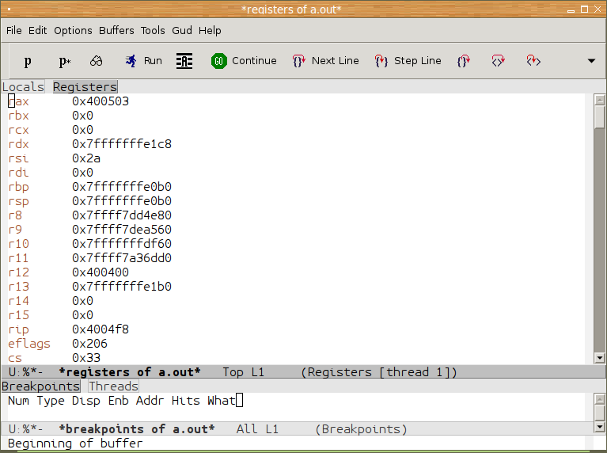
Task: Click the r13 register name
Action: click(x=18, y=287)
